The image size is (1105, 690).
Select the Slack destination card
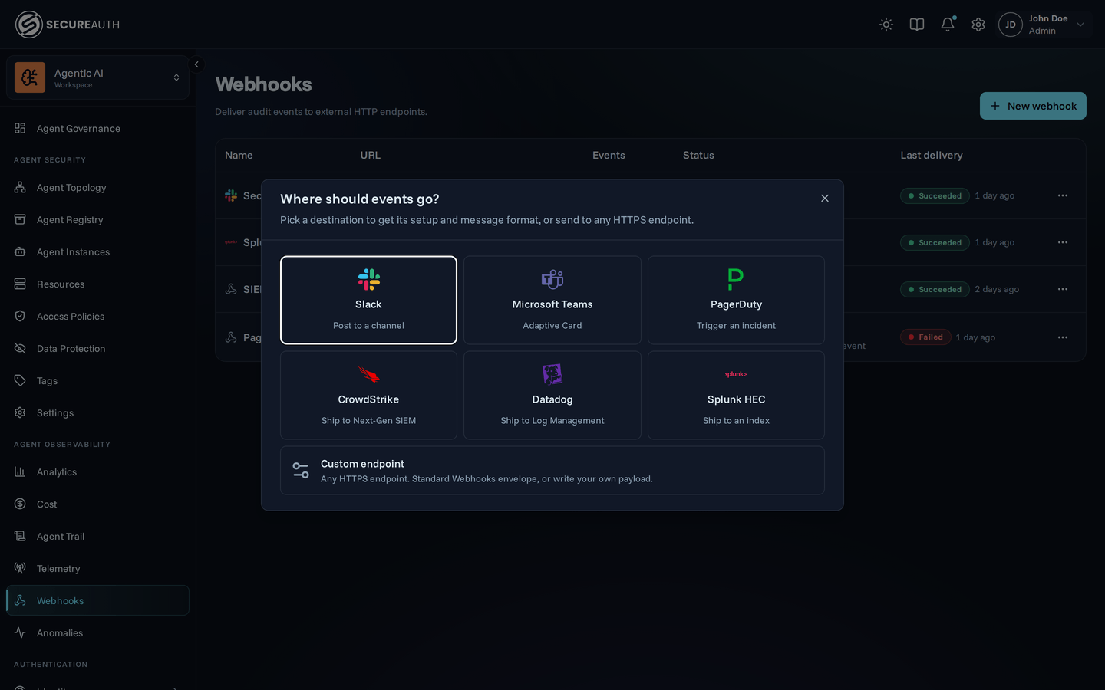pos(368,300)
